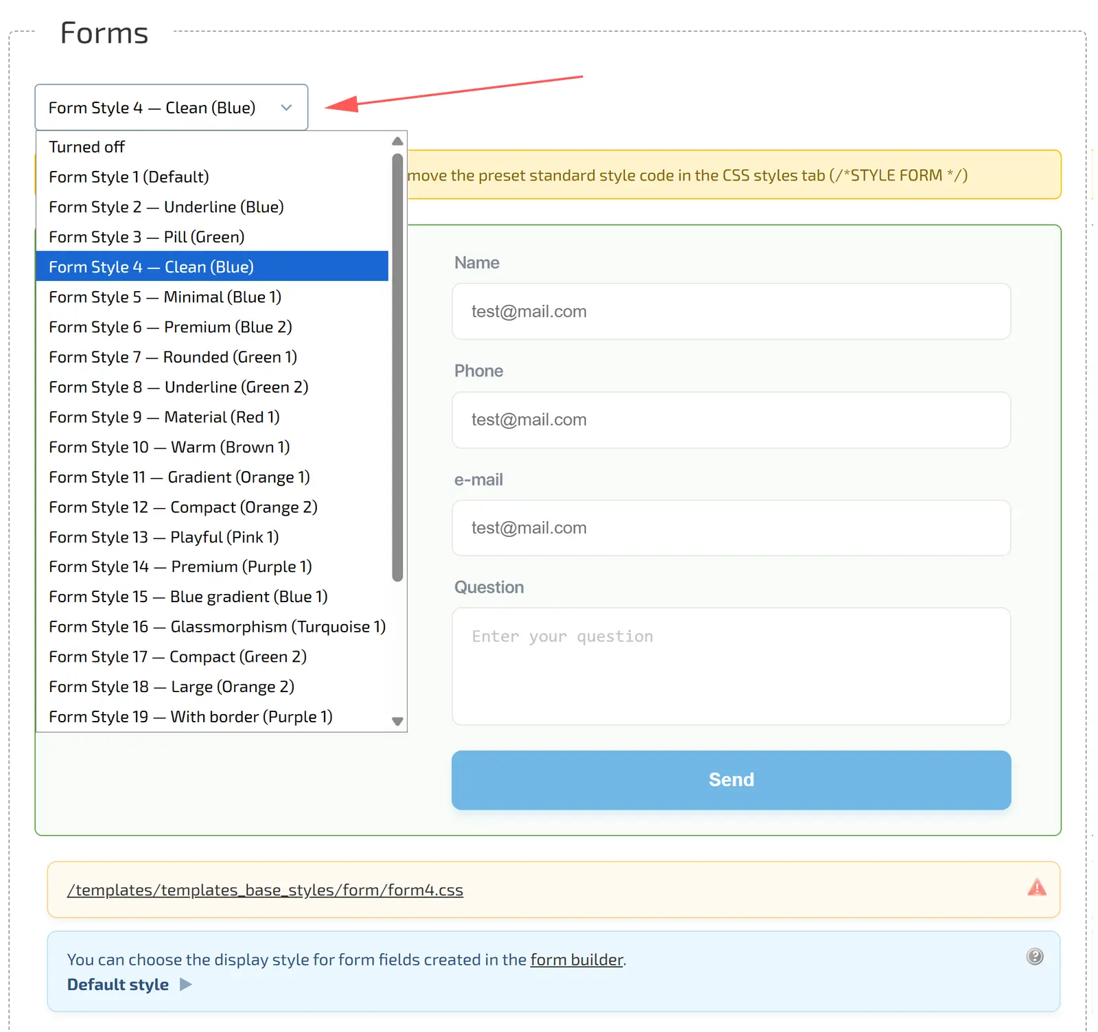This screenshot has width=1098, height=1032.
Task: Click the 'Name' field label
Action: coord(477,262)
